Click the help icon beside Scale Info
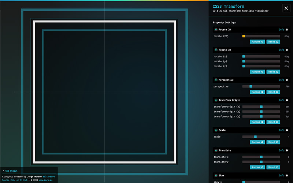Viewport: 293px width, 183px height. pos(287,130)
